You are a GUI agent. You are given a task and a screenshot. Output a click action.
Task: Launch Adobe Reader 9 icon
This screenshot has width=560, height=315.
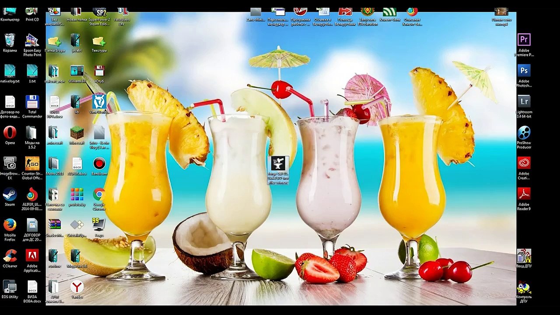[524, 199]
